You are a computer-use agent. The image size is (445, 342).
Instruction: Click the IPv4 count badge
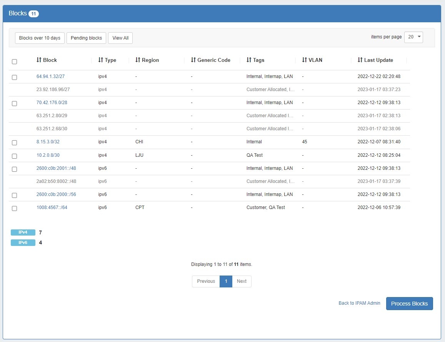(23, 232)
